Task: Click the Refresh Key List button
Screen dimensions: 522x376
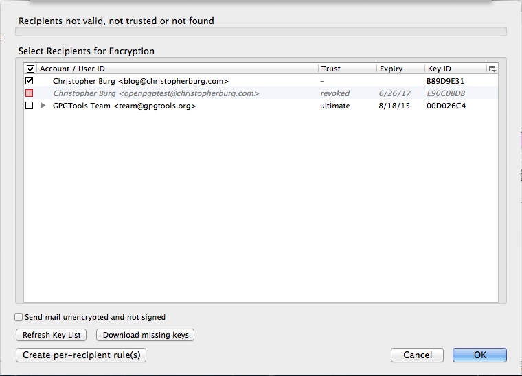Action: coord(52,335)
